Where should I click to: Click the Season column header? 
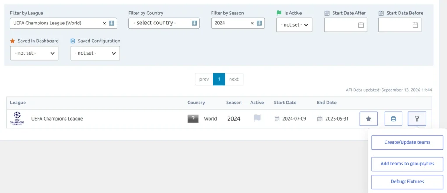tap(234, 103)
